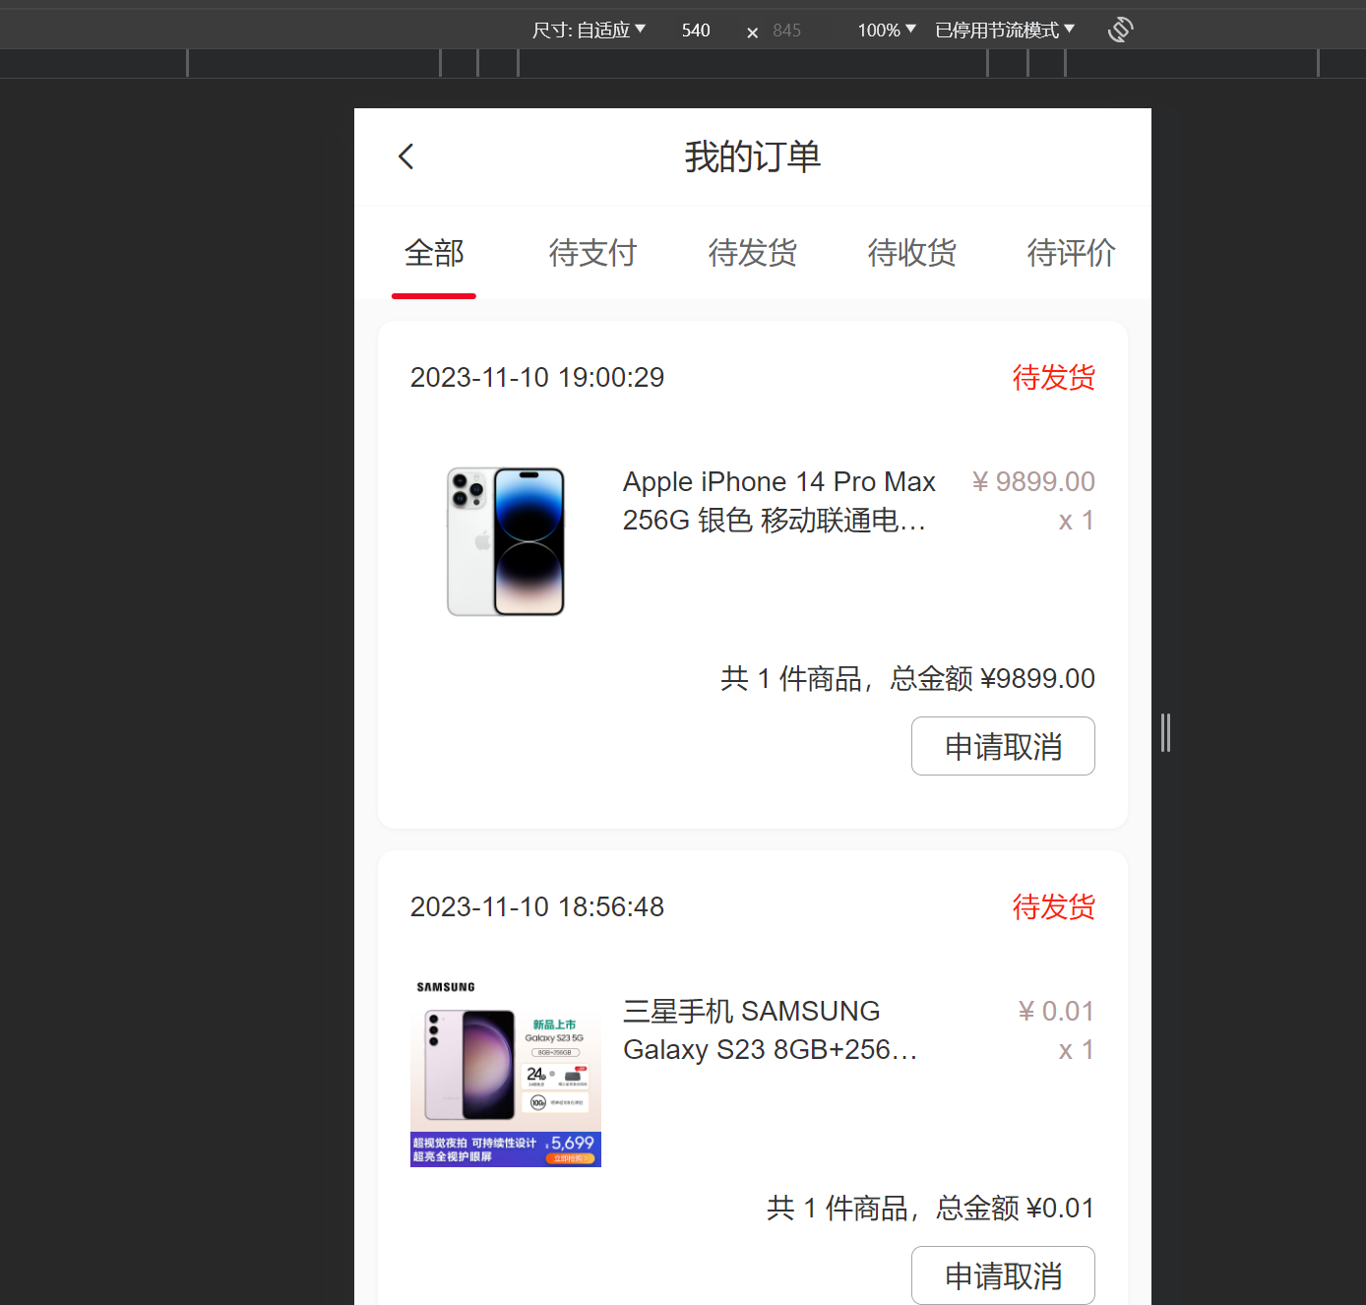Go back using the left arrow icon
The height and width of the screenshot is (1305, 1366).
pos(405,156)
